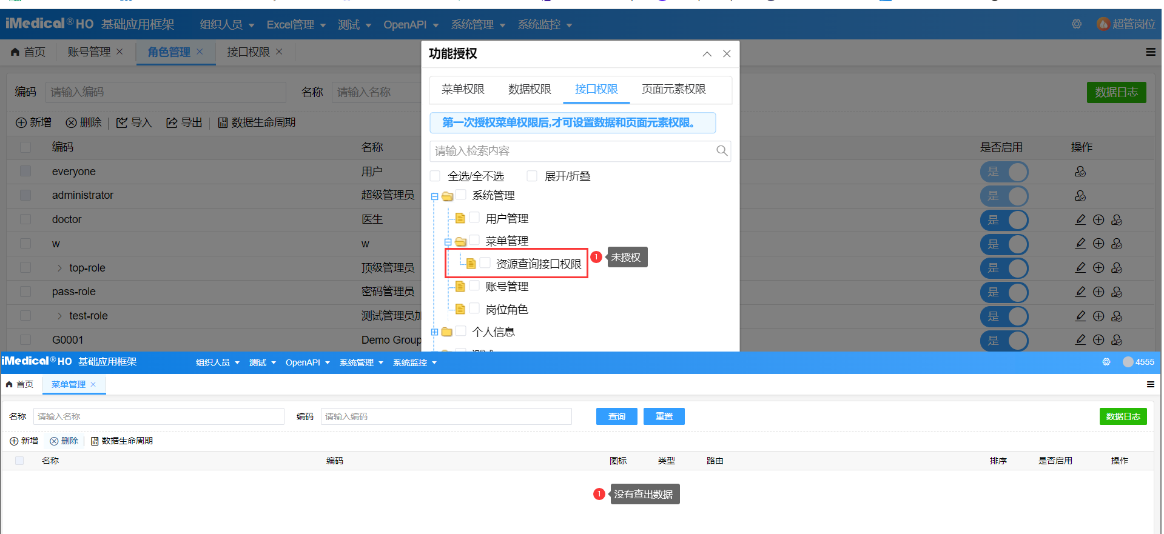1164x534 pixels.
Task: Click 数据日志 button in top window
Action: (1117, 92)
